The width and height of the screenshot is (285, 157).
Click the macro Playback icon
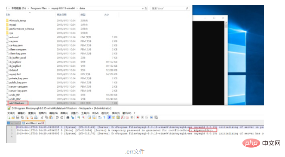pyautogui.click(x=147, y=117)
